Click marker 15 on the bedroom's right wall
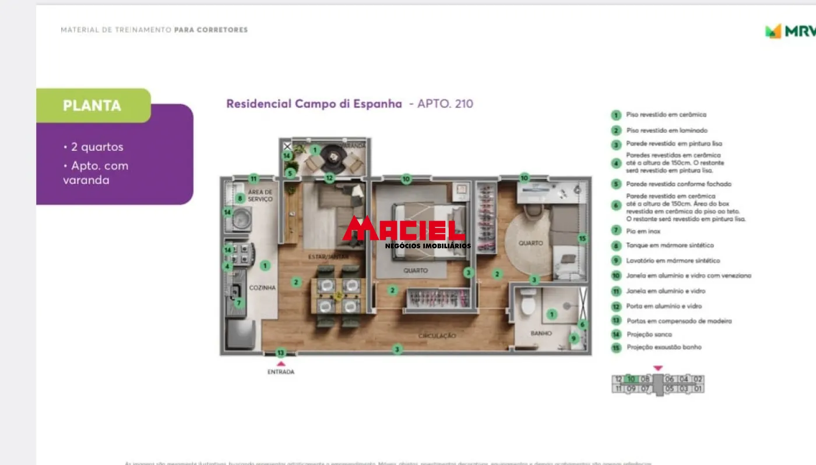816x465 pixels. pos(582,238)
